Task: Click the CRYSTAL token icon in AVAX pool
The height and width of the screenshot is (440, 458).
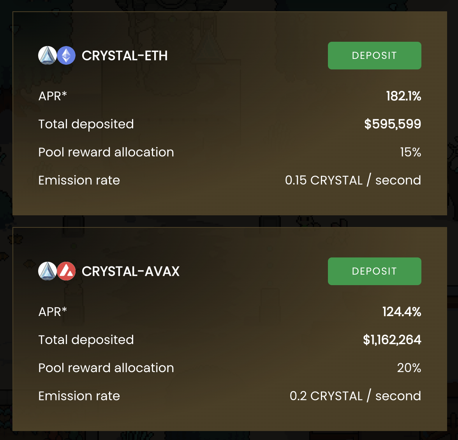Action: click(x=48, y=271)
